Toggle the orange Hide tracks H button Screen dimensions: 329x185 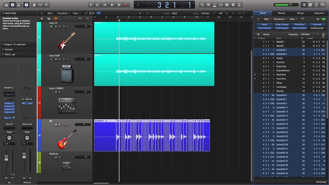[x=56, y=18]
